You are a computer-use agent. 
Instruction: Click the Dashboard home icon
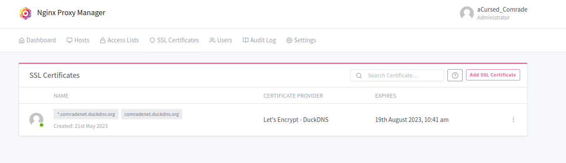click(x=22, y=40)
